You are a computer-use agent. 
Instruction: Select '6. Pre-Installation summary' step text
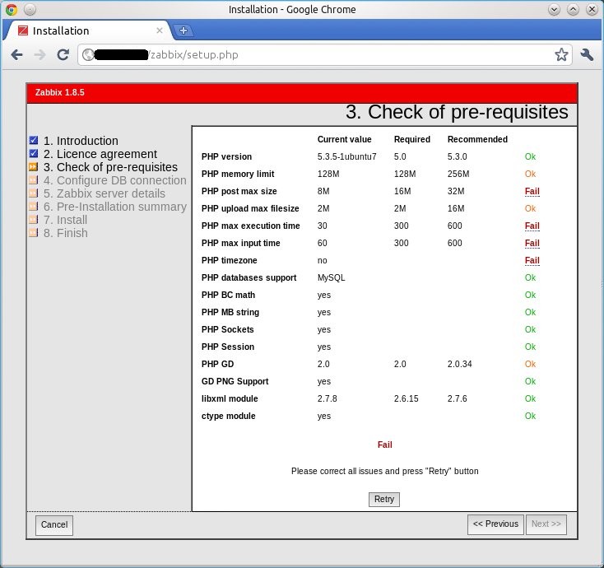click(x=114, y=207)
